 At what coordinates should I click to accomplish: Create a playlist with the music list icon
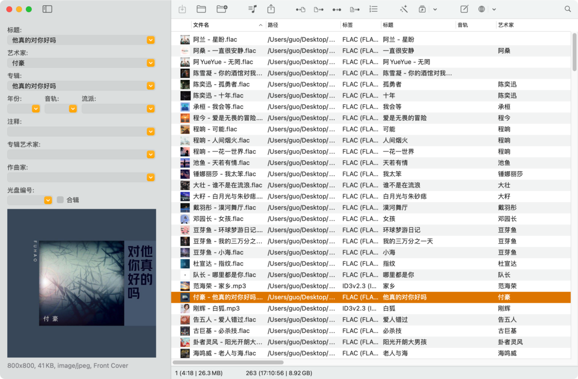(252, 9)
